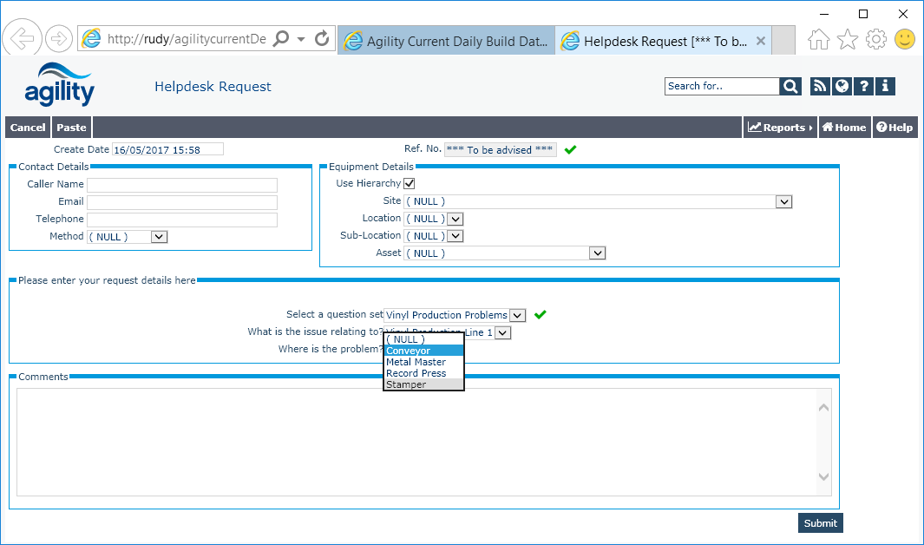Click the search magnifier icon
924x545 pixels.
click(790, 86)
